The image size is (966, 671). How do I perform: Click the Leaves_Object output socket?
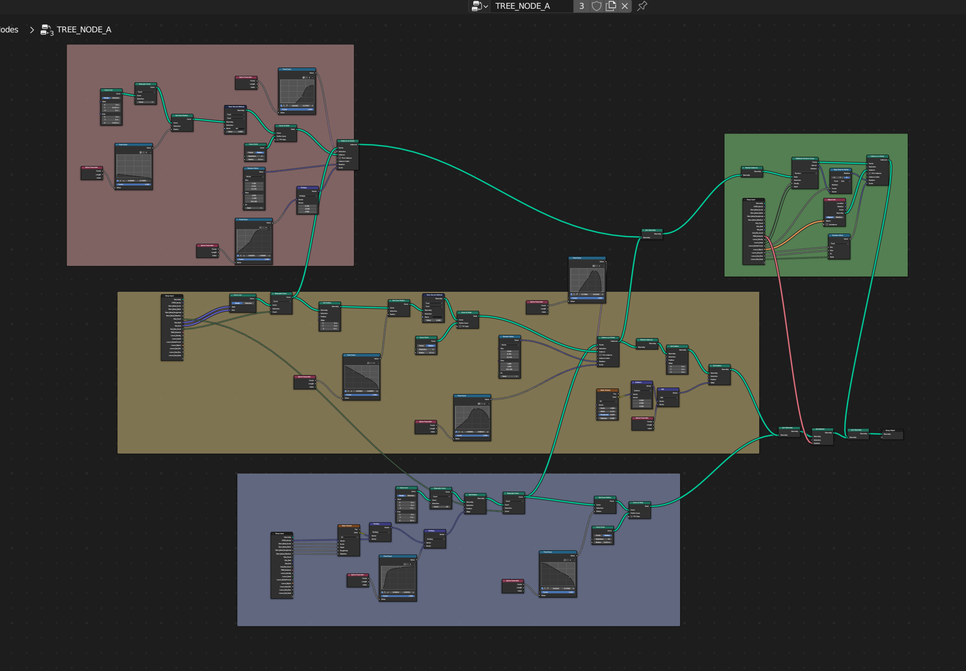tap(765, 249)
